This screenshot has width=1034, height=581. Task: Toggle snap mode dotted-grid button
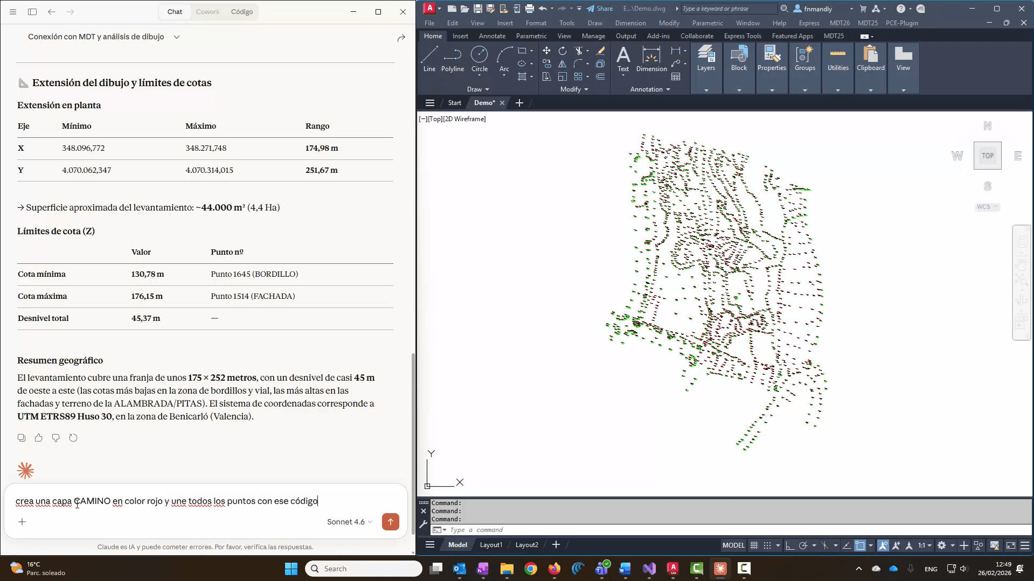pyautogui.click(x=767, y=545)
